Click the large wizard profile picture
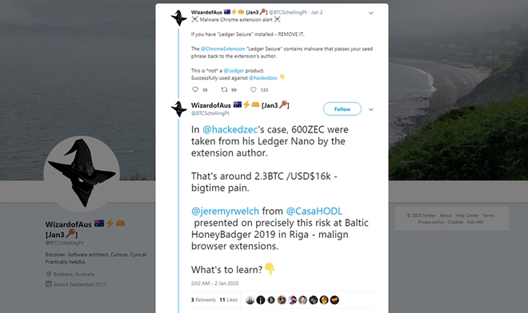Screen dimensions: 528x313 [x=82, y=173]
